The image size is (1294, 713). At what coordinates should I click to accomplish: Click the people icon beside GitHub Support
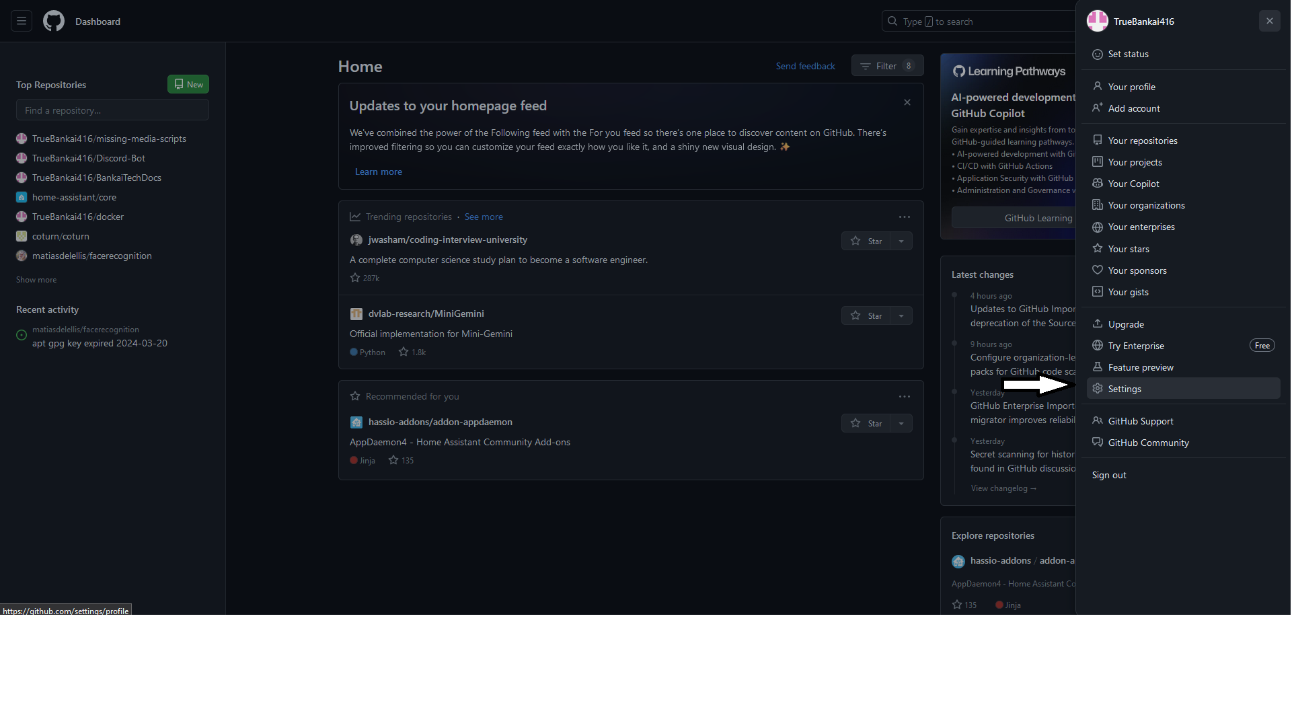(1098, 420)
